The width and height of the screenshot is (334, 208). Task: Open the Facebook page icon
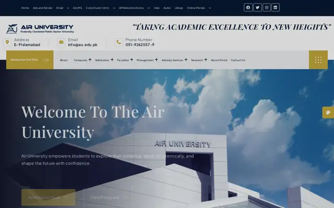[x=248, y=8]
